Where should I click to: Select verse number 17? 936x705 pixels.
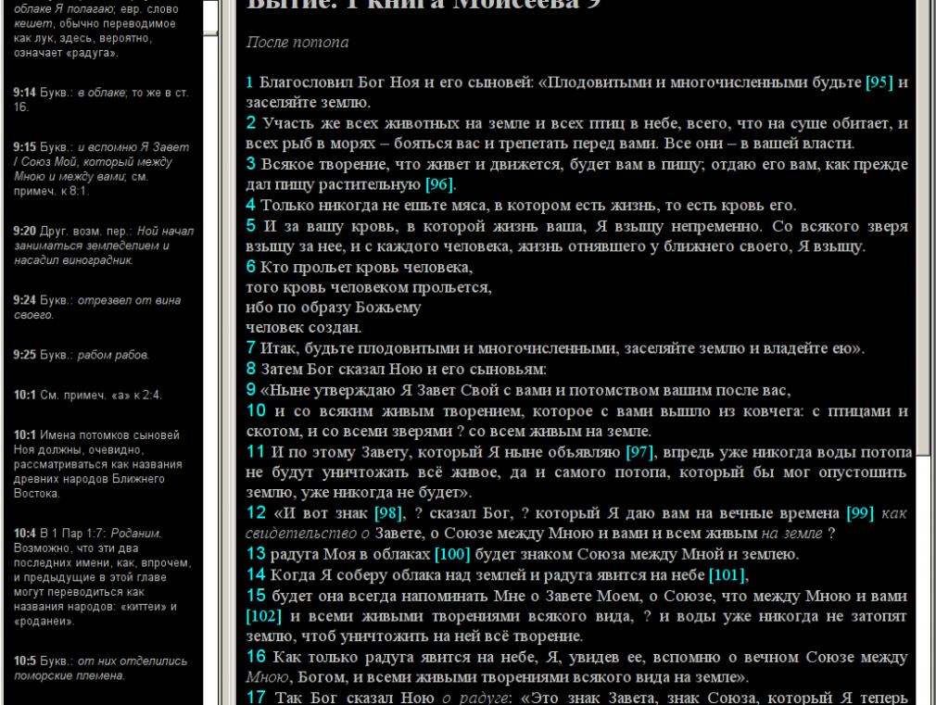tap(256, 698)
